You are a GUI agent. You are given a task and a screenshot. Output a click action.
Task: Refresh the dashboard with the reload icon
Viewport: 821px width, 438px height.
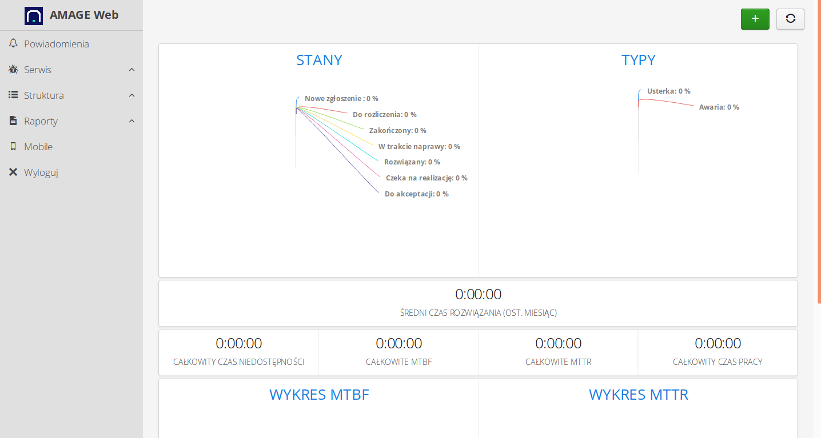790,19
